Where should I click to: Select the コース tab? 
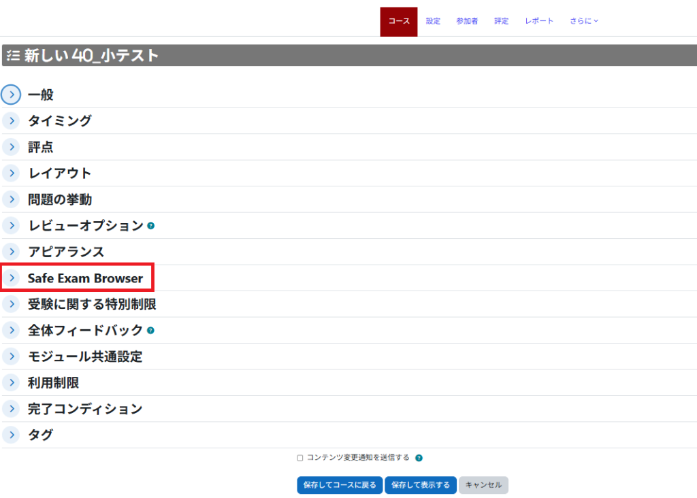point(399,21)
